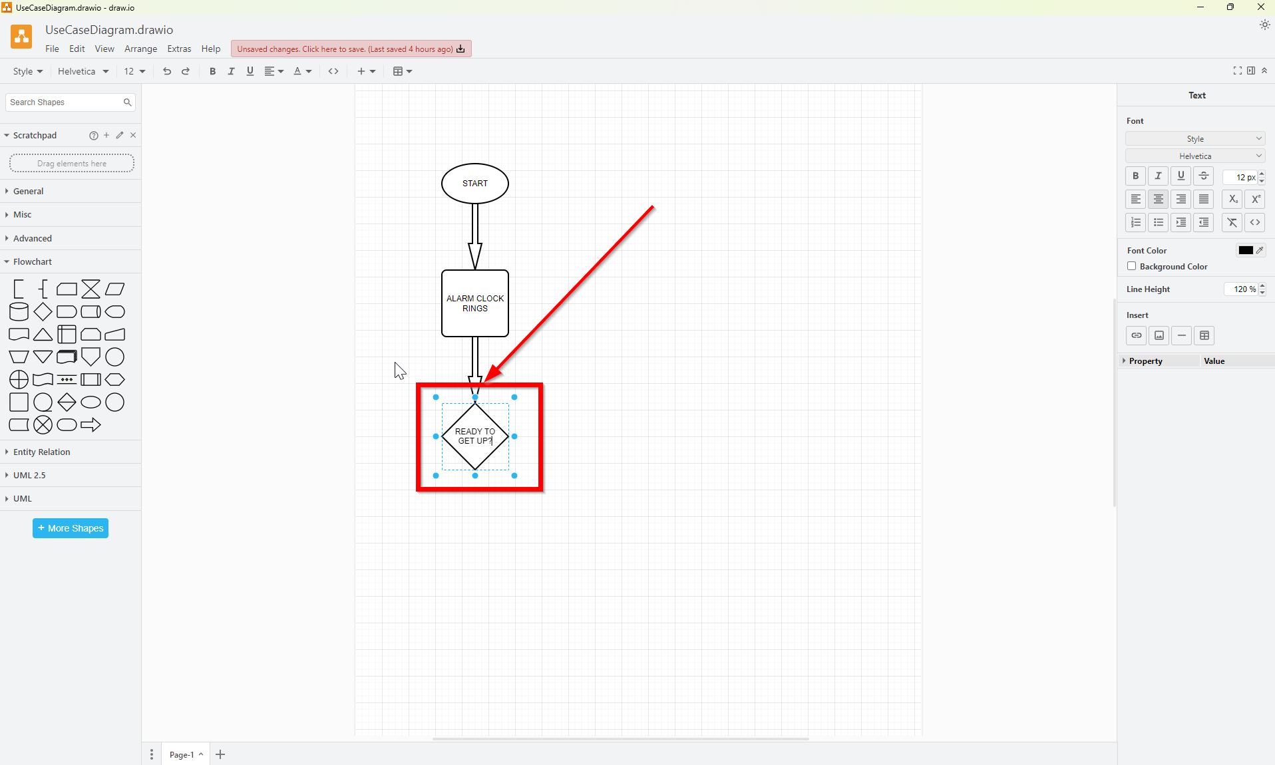Viewport: 1275px width, 765px height.
Task: Click More Shapes button
Action: tap(70, 528)
